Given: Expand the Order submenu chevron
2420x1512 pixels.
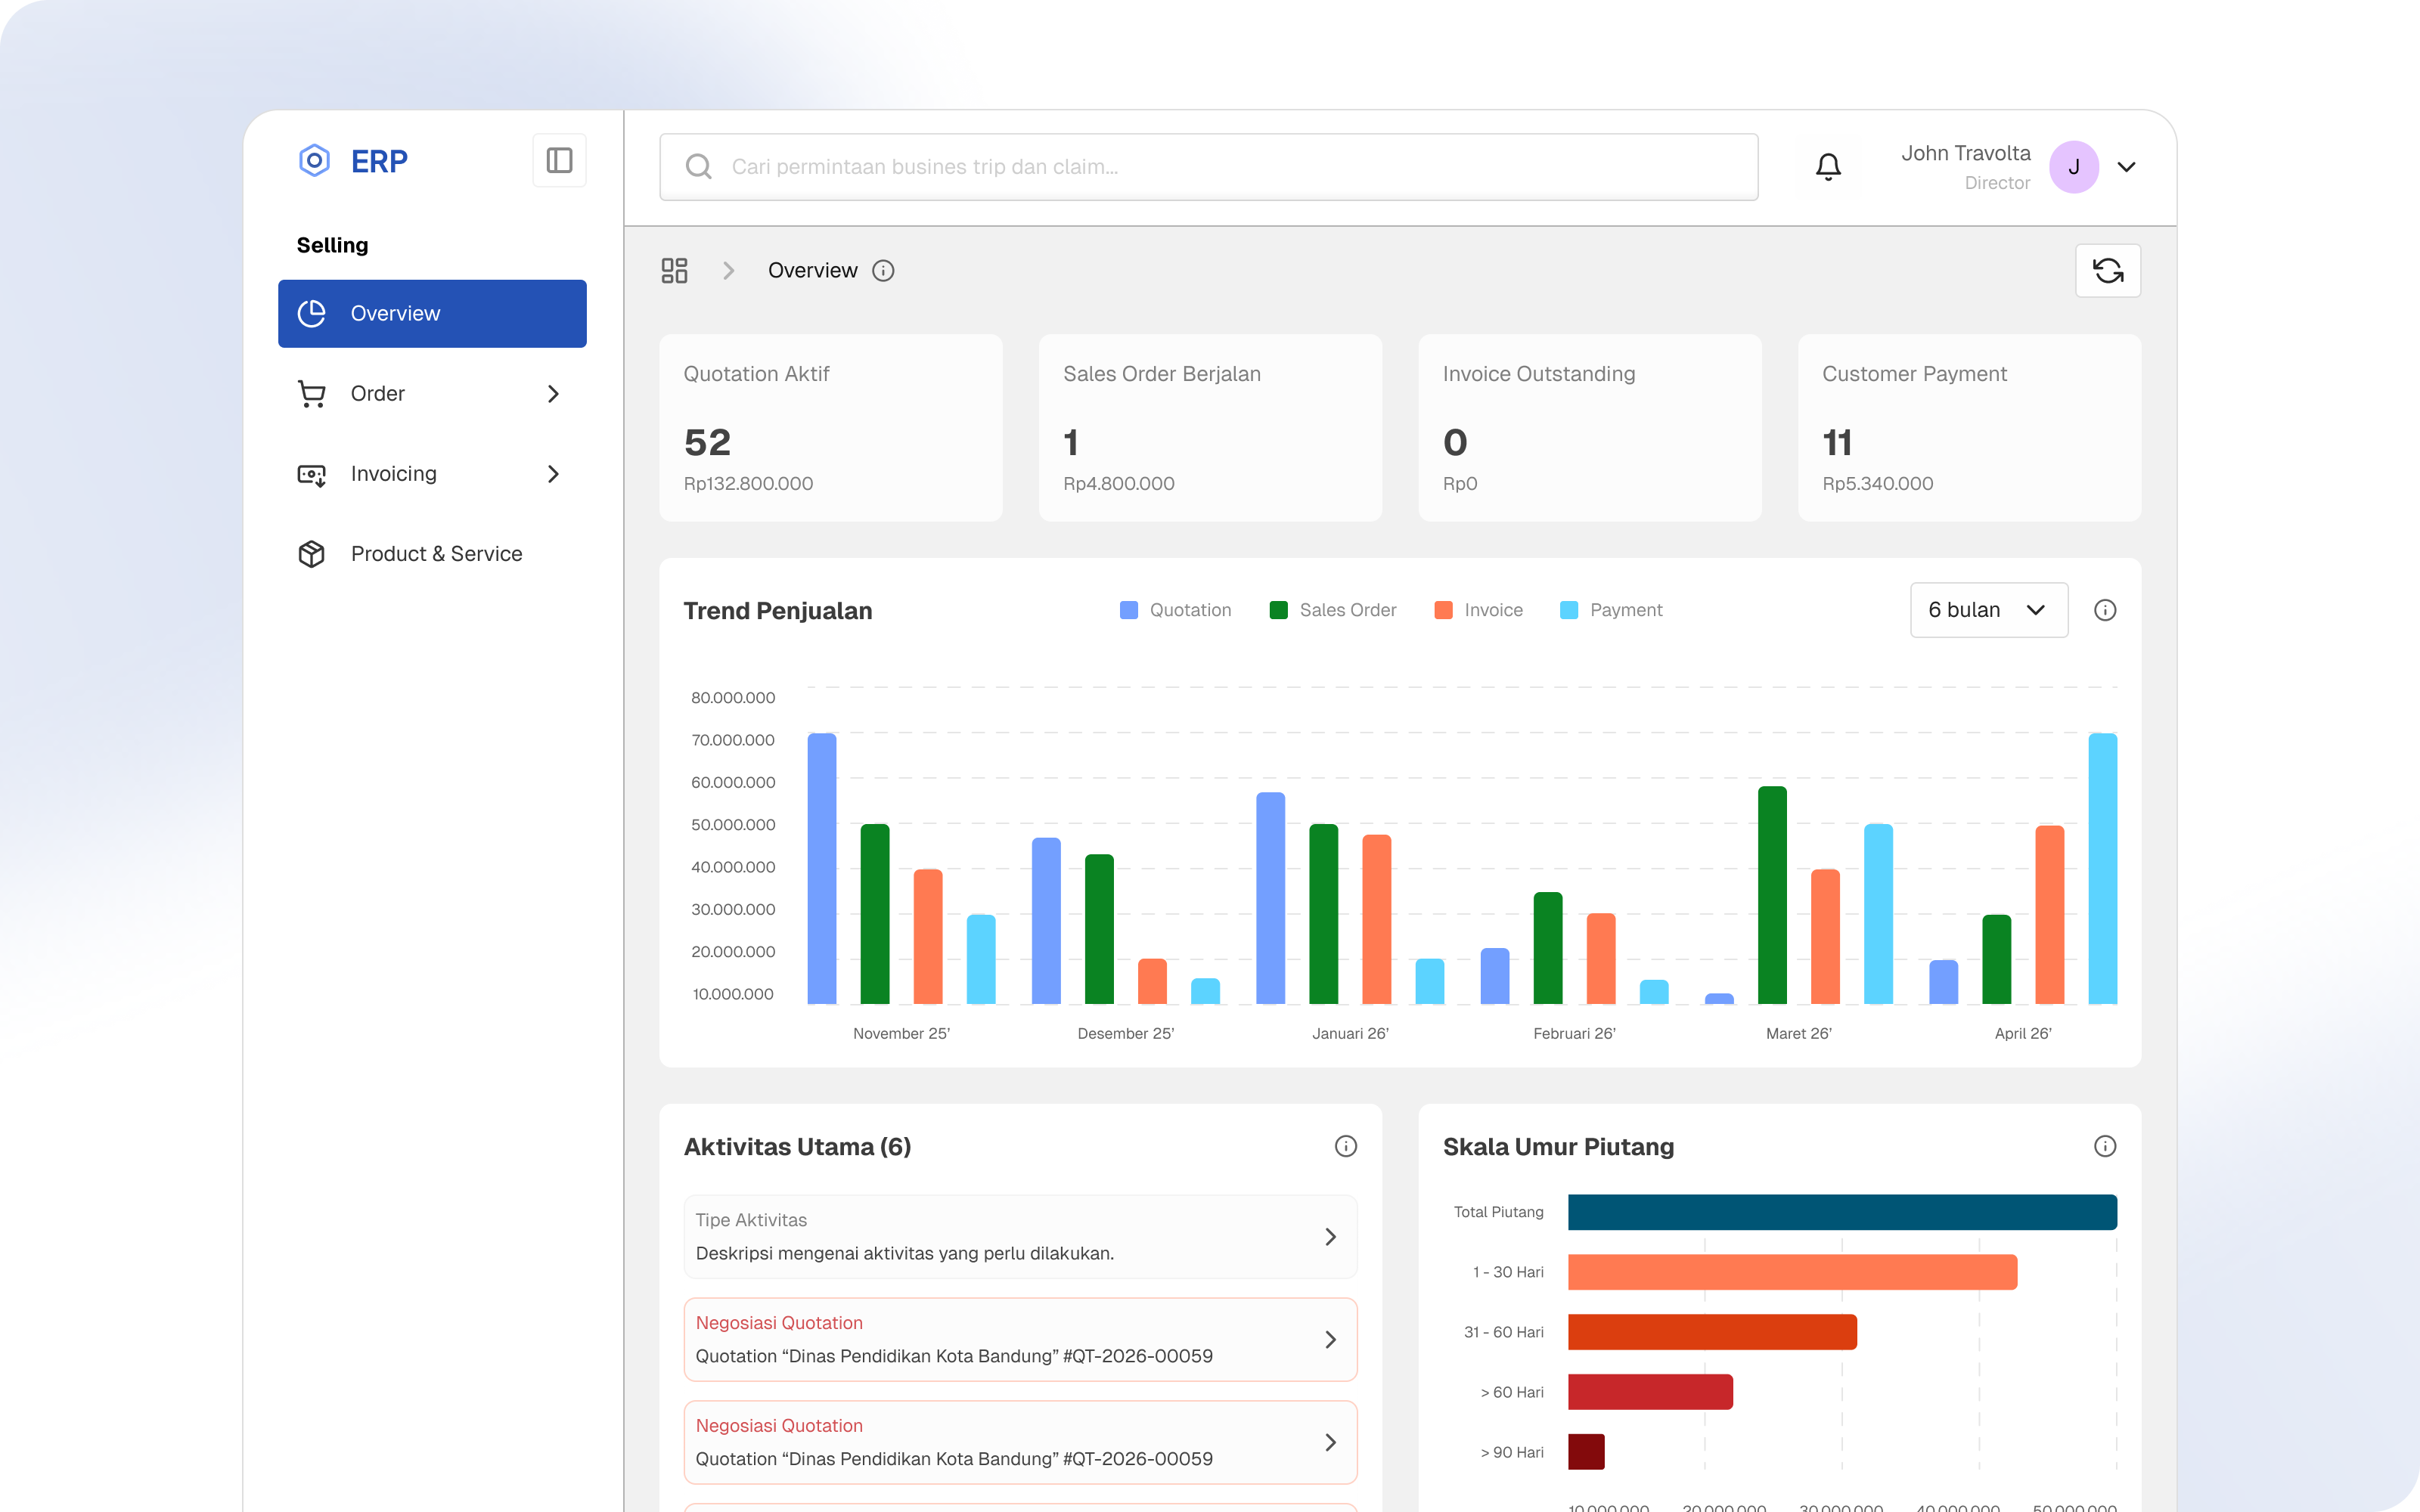Looking at the screenshot, I should pos(553,394).
